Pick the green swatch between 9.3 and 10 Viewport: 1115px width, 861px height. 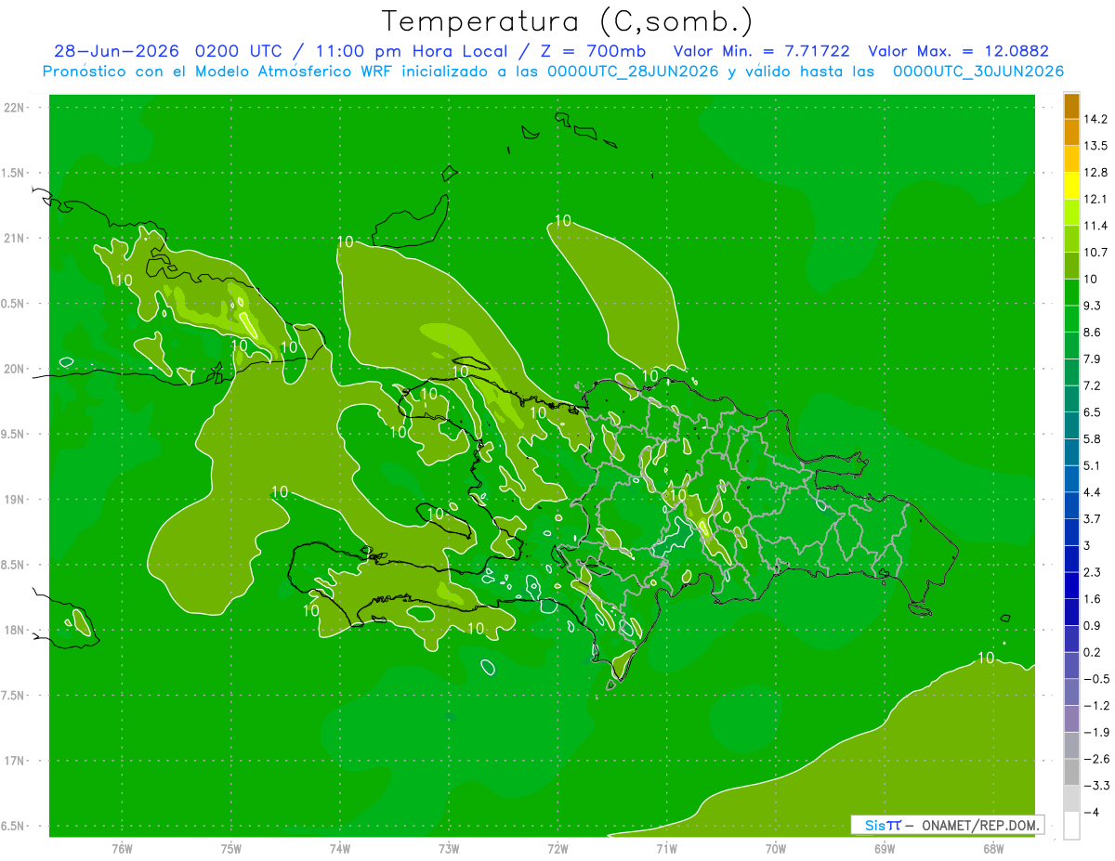pyautogui.click(x=1071, y=293)
